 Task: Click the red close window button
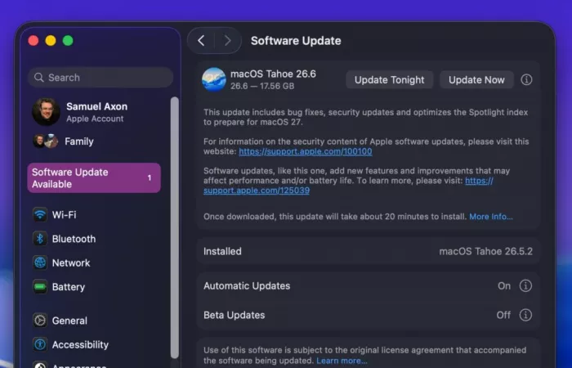(x=34, y=41)
